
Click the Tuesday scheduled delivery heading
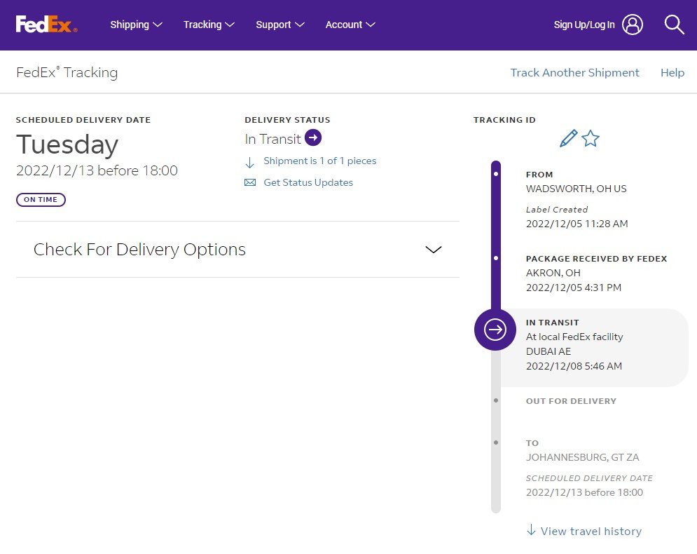67,145
